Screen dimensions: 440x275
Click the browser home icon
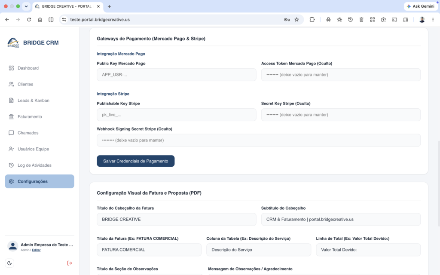40,20
